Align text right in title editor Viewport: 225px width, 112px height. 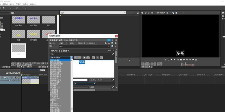(101, 58)
